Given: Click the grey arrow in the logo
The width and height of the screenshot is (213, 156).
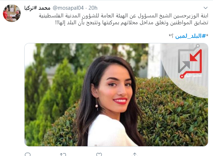Looking at the screenshot, I should pos(186,65).
